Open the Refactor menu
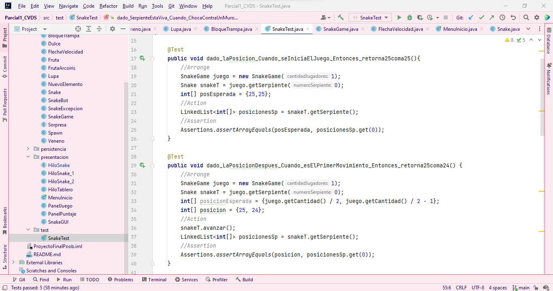The width and height of the screenshot is (553, 291). [108, 6]
